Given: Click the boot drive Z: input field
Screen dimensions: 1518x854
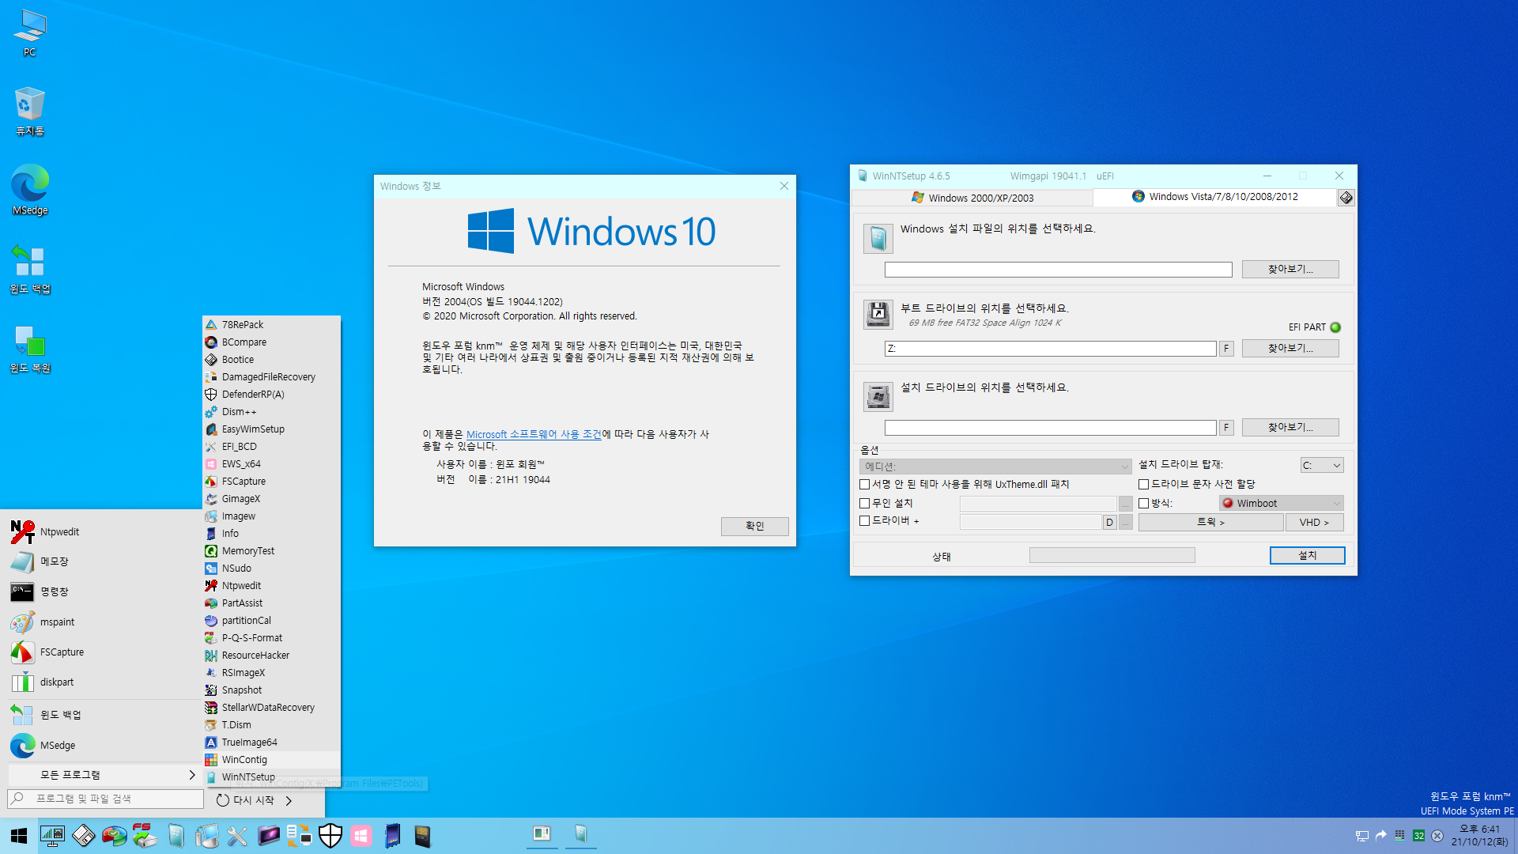Looking at the screenshot, I should (x=1050, y=349).
